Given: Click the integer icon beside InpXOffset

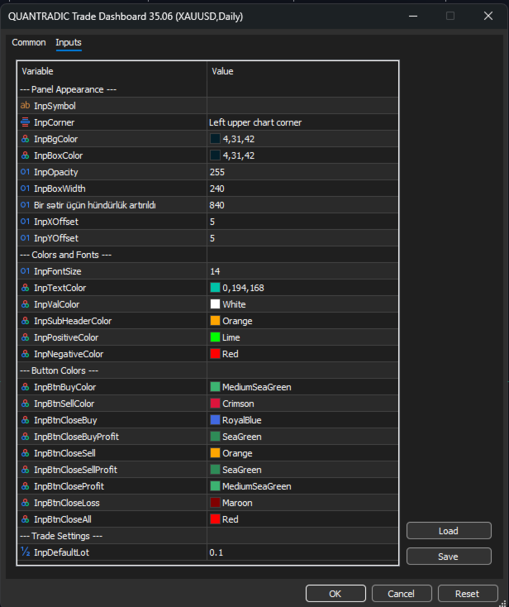Looking at the screenshot, I should pyautogui.click(x=25, y=222).
